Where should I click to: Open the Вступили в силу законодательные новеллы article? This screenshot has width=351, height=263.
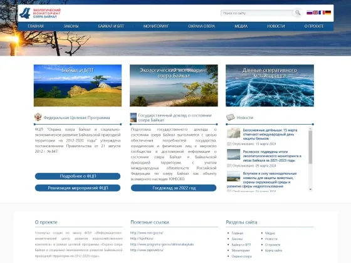tap(262, 180)
